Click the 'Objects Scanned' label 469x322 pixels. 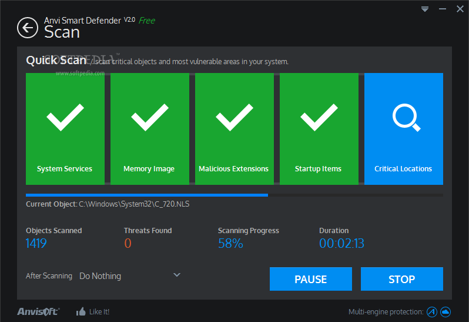point(54,230)
